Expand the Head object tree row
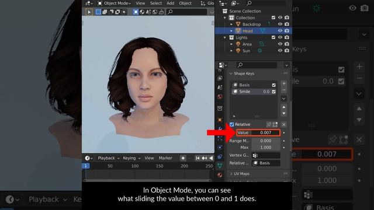 pyautogui.click(x=231, y=31)
